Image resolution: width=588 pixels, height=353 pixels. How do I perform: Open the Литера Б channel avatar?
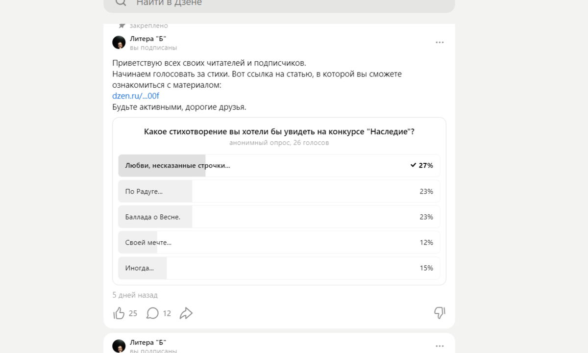tap(118, 43)
